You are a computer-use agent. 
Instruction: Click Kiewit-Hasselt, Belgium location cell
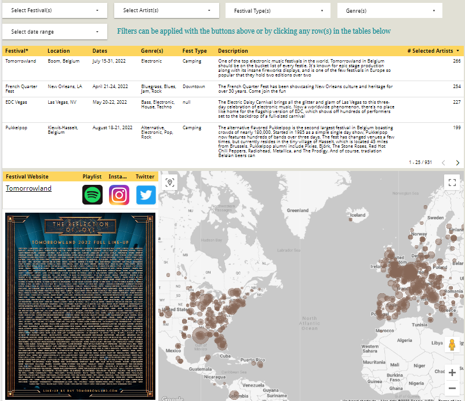tap(63, 130)
